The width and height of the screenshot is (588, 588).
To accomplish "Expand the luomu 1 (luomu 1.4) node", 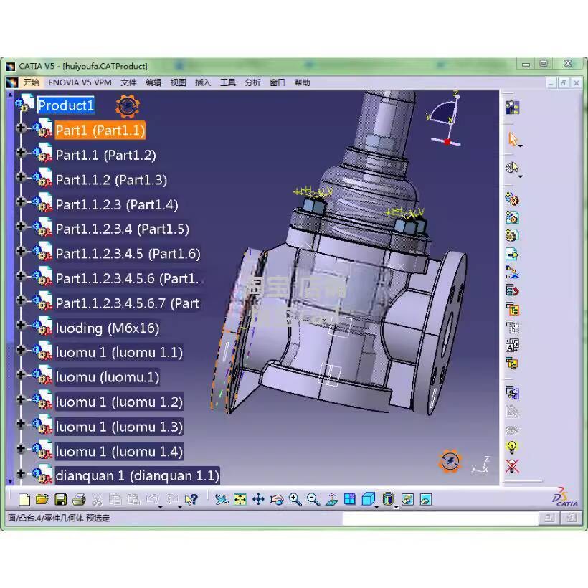I will pos(21,448).
